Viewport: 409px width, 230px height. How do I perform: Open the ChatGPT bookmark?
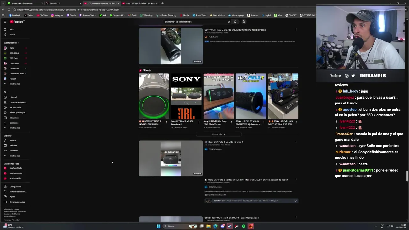coord(291,15)
